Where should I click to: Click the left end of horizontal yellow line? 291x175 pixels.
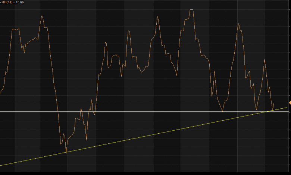pos(1,111)
